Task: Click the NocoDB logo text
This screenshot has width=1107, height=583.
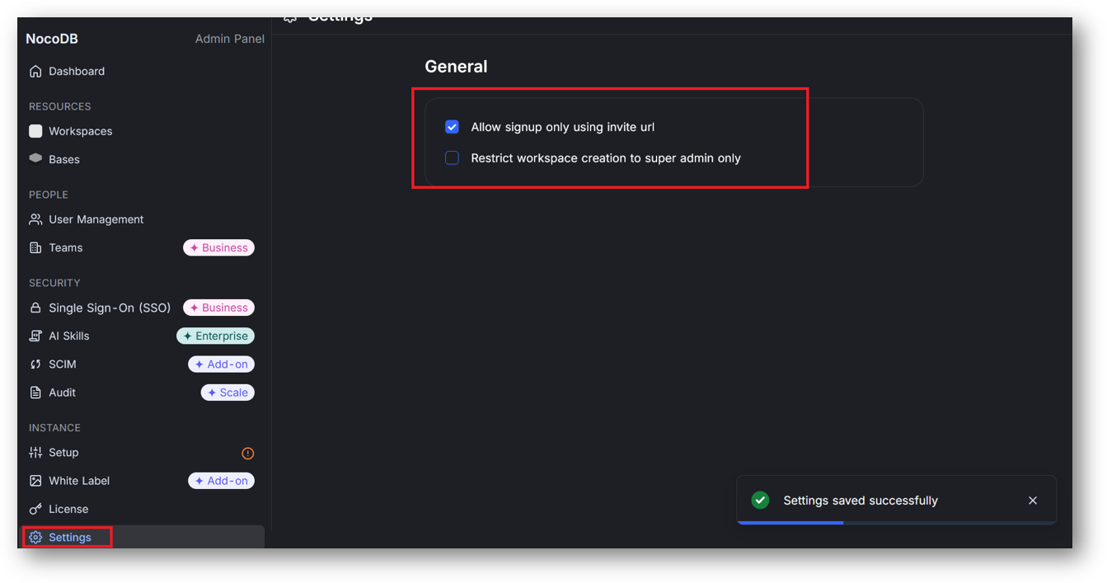Action: 52,39
